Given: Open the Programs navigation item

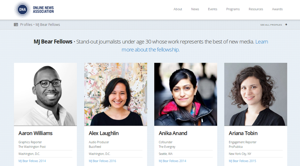Looking at the screenshot, I should [233, 9].
